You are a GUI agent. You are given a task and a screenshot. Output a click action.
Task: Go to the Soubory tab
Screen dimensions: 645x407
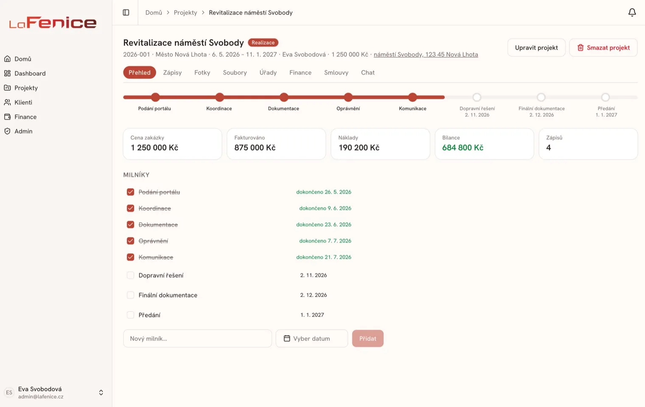[x=235, y=72]
